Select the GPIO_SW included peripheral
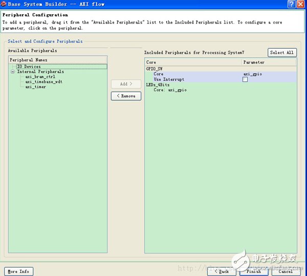 pos(155,68)
